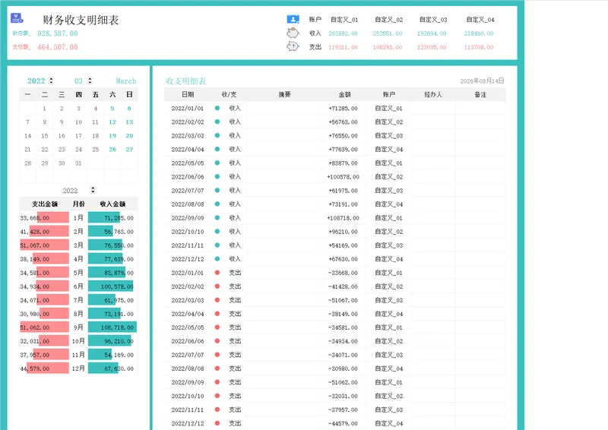Click the 经办人 cell of the 2022/11/11 income row
The width and height of the screenshot is (608, 430).
click(x=433, y=245)
